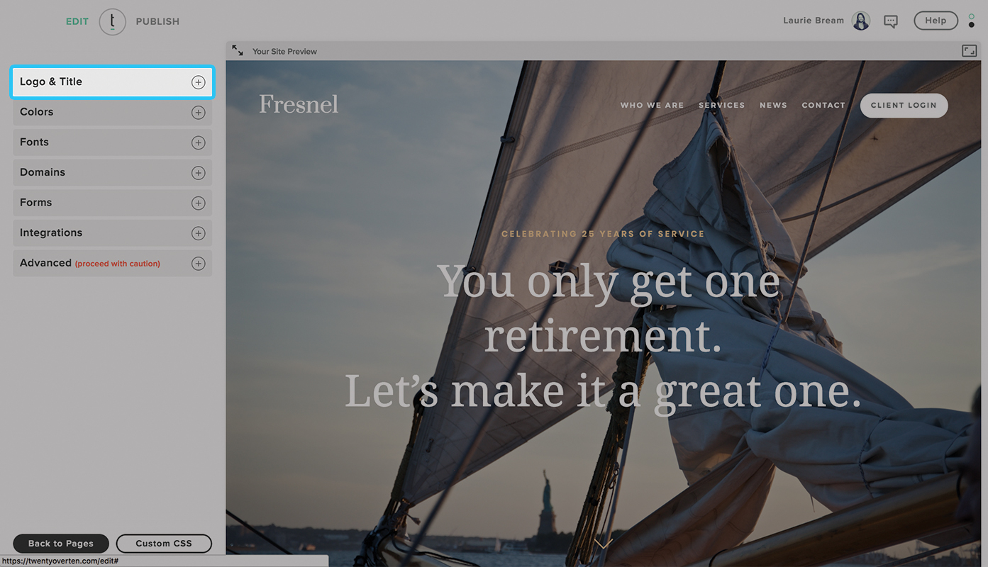Click the Twenty Over Ten logo icon
Viewport: 988px width, 567px height.
click(x=112, y=21)
